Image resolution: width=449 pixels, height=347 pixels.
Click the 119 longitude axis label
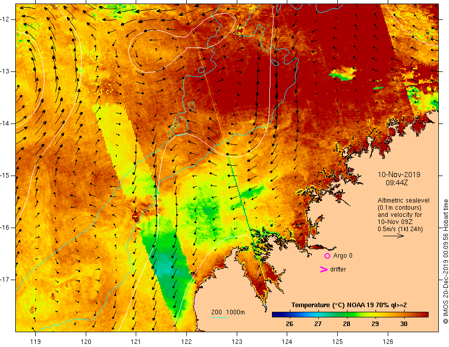36,341
